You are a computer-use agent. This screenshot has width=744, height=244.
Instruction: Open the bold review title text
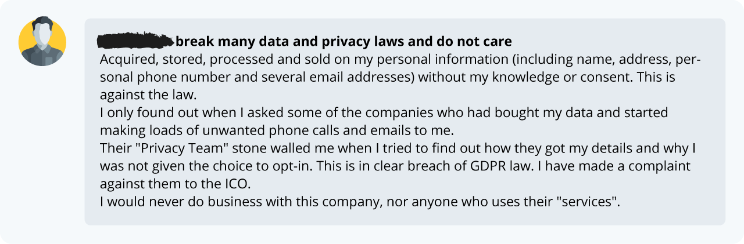[x=343, y=42]
